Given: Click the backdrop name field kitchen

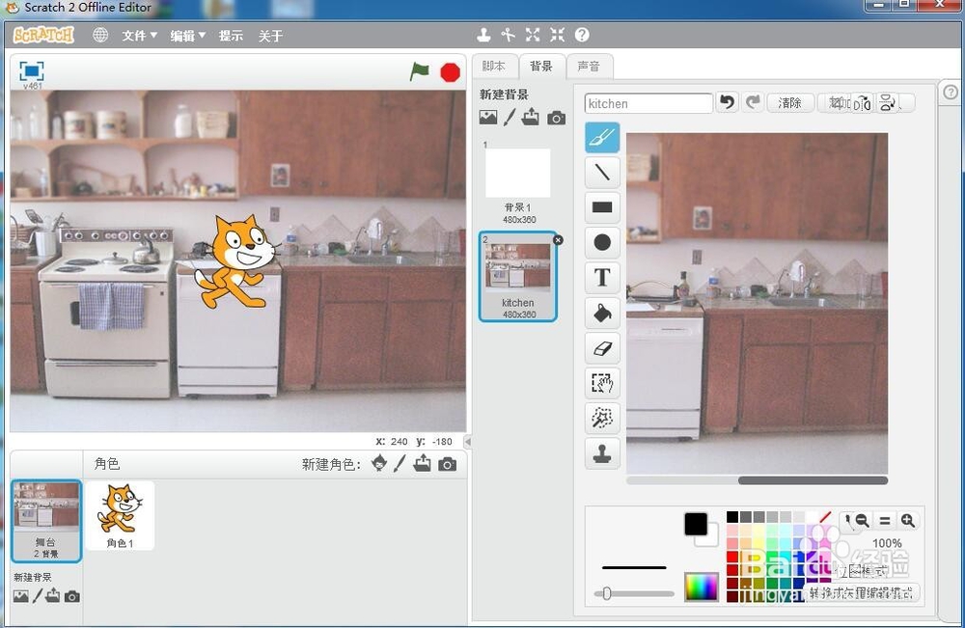Looking at the screenshot, I should pos(648,103).
